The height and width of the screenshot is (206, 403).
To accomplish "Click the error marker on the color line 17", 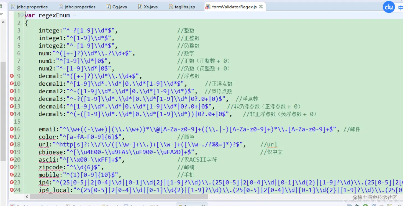I will 12,137.
